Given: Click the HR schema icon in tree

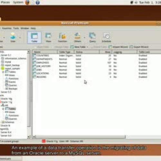Looking at the screenshot, I should [x=3, y=105].
